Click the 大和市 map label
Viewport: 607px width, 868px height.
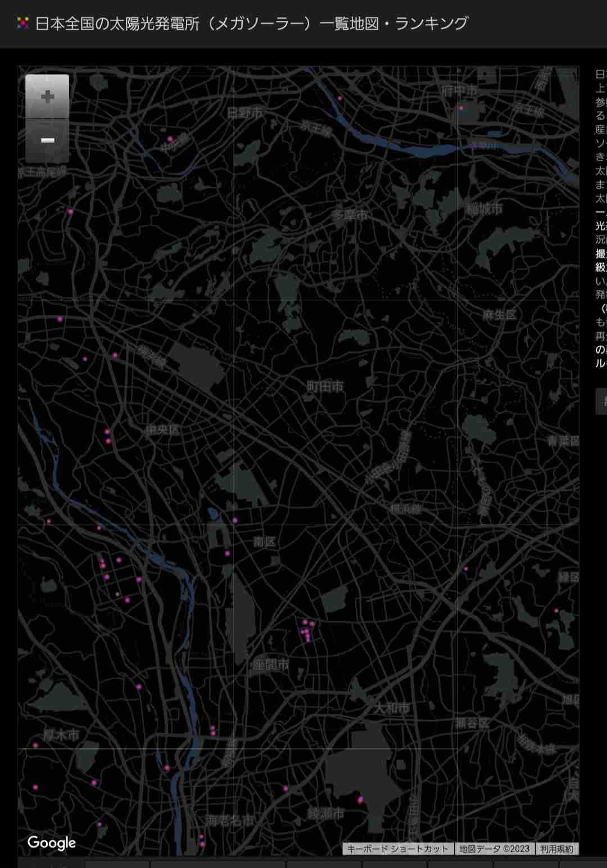point(392,708)
